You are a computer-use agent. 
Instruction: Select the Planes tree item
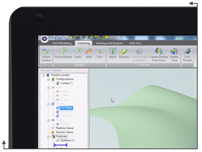tap(60, 104)
